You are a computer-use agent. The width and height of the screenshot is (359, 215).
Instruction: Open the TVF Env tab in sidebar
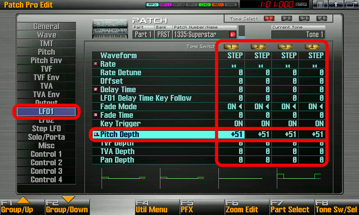coord(46,77)
